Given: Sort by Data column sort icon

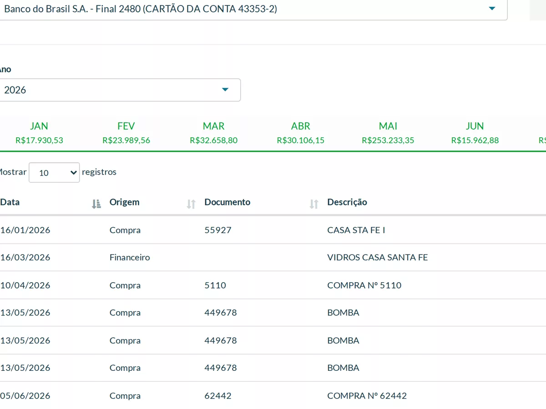Looking at the screenshot, I should 96,204.
